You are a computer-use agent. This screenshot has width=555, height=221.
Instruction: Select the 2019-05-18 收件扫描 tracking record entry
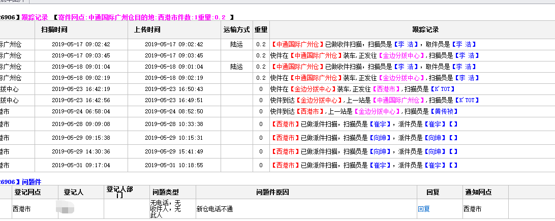coord(374,67)
